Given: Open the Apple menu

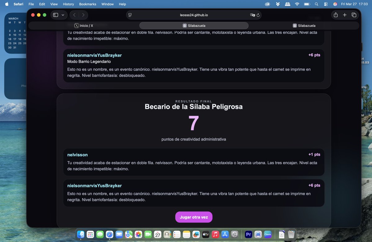Looking at the screenshot, I should click(x=7, y=4).
